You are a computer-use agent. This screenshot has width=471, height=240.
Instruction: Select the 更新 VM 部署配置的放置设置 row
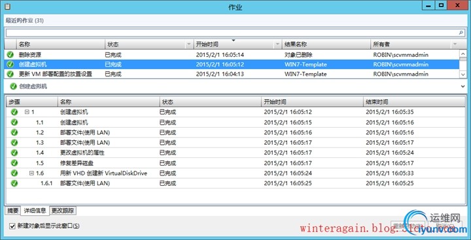[232, 74]
